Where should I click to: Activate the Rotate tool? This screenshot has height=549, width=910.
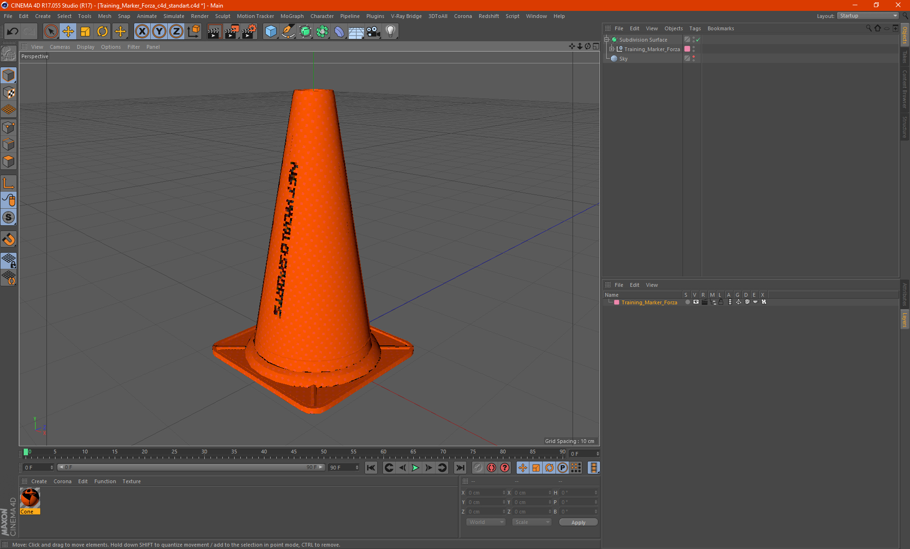(102, 32)
